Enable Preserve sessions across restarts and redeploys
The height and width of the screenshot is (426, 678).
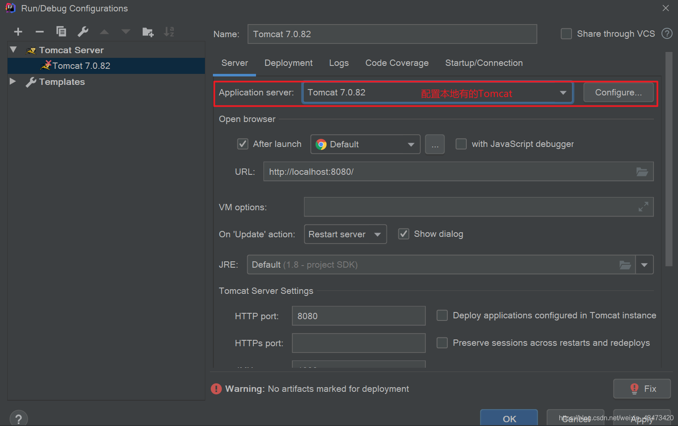pos(442,343)
